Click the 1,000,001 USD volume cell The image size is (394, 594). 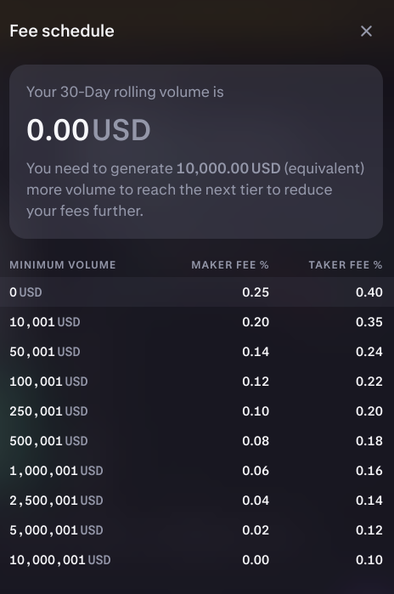click(x=56, y=471)
